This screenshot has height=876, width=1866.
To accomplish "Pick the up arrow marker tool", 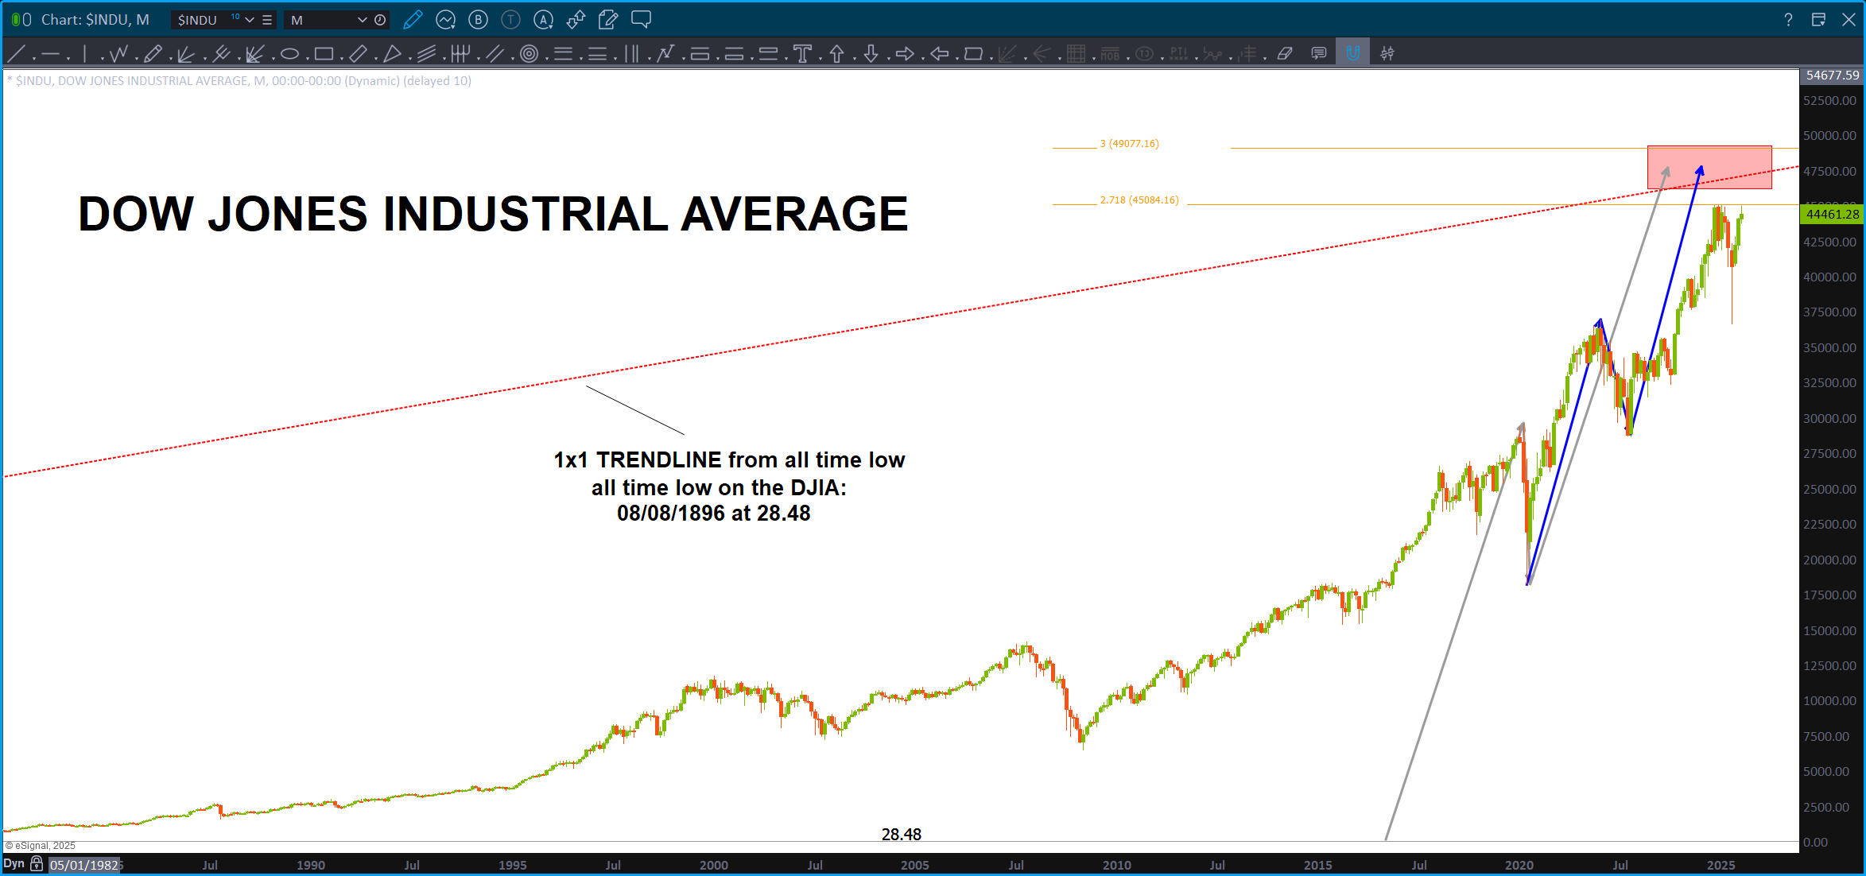I will pyautogui.click(x=836, y=54).
